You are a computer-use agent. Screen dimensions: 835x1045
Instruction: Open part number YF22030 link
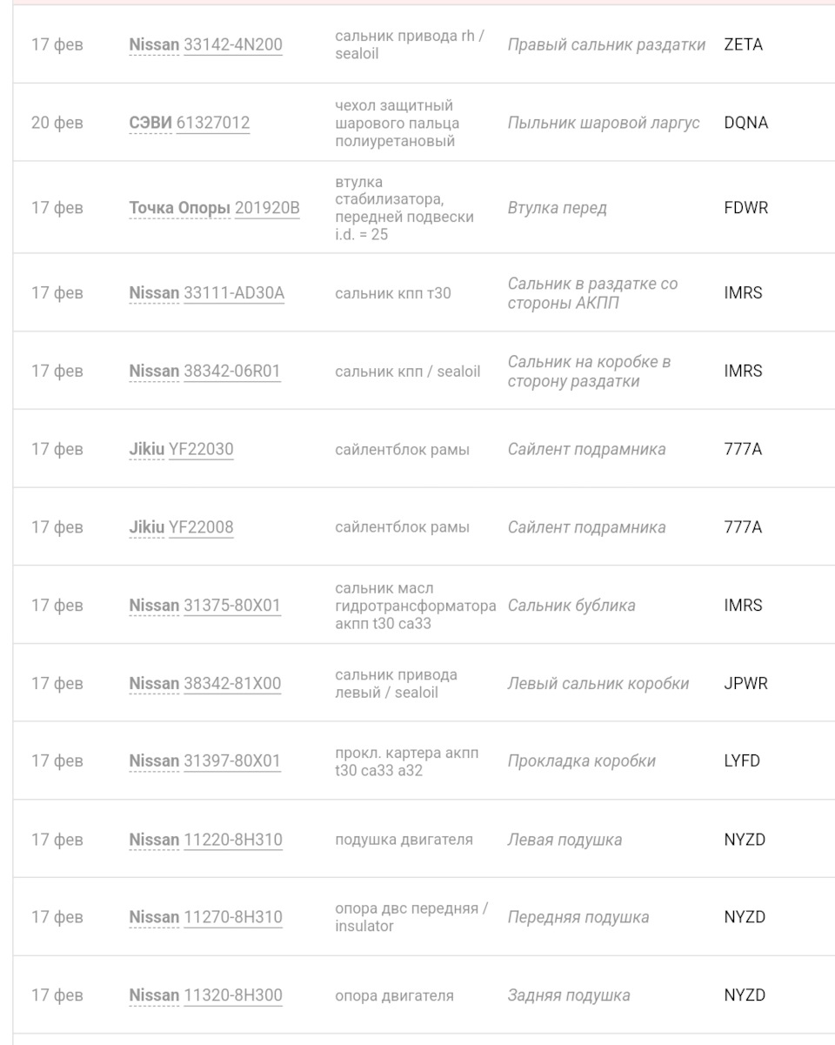tap(201, 449)
